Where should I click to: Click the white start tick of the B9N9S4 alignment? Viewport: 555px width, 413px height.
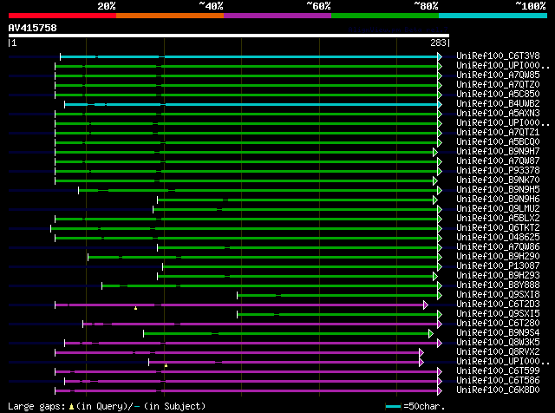pos(144,334)
